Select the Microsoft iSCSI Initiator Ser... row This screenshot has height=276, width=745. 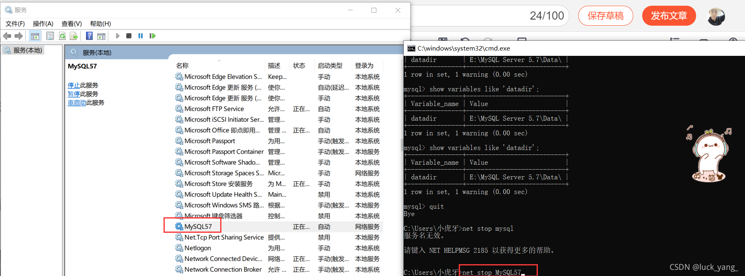click(279, 119)
